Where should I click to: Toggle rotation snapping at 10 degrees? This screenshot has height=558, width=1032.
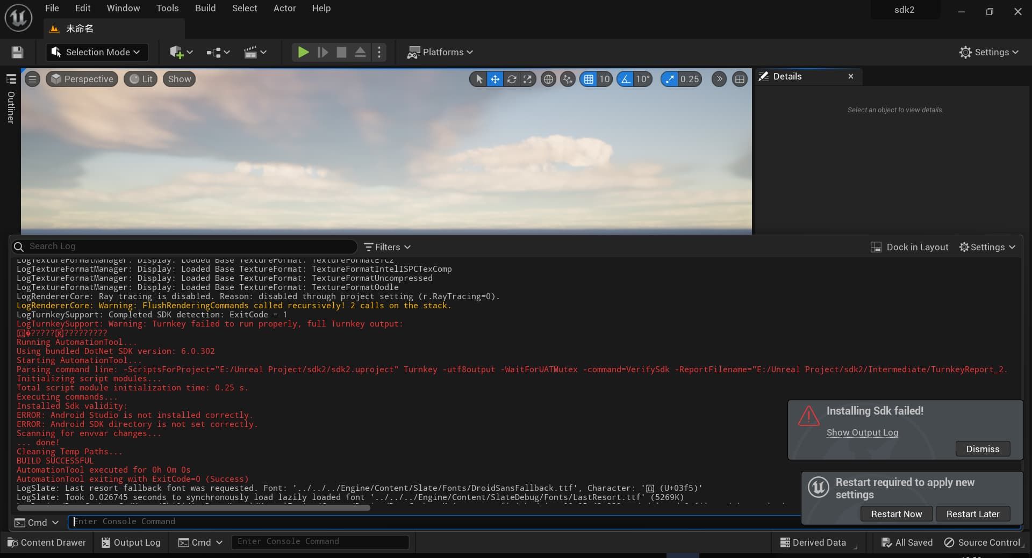pos(625,79)
